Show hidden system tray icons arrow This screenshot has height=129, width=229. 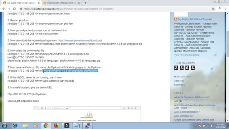point(196,126)
